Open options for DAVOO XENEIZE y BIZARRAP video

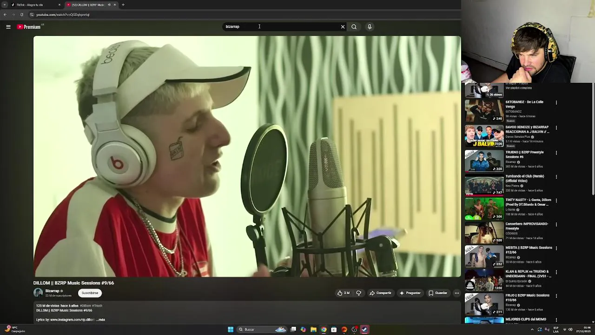[556, 128]
